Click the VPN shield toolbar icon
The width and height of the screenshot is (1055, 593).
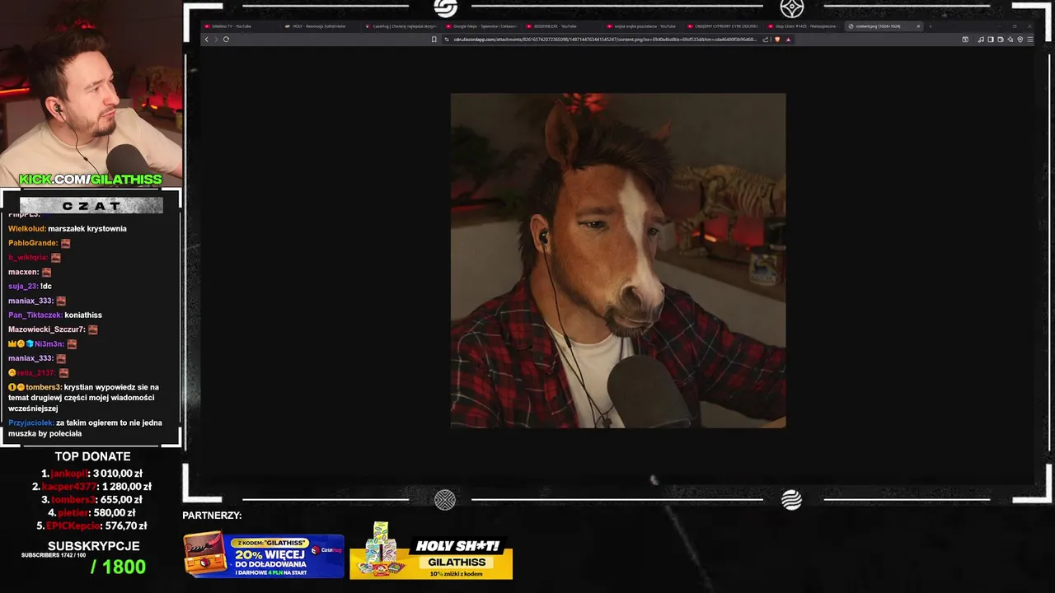coord(1020,39)
